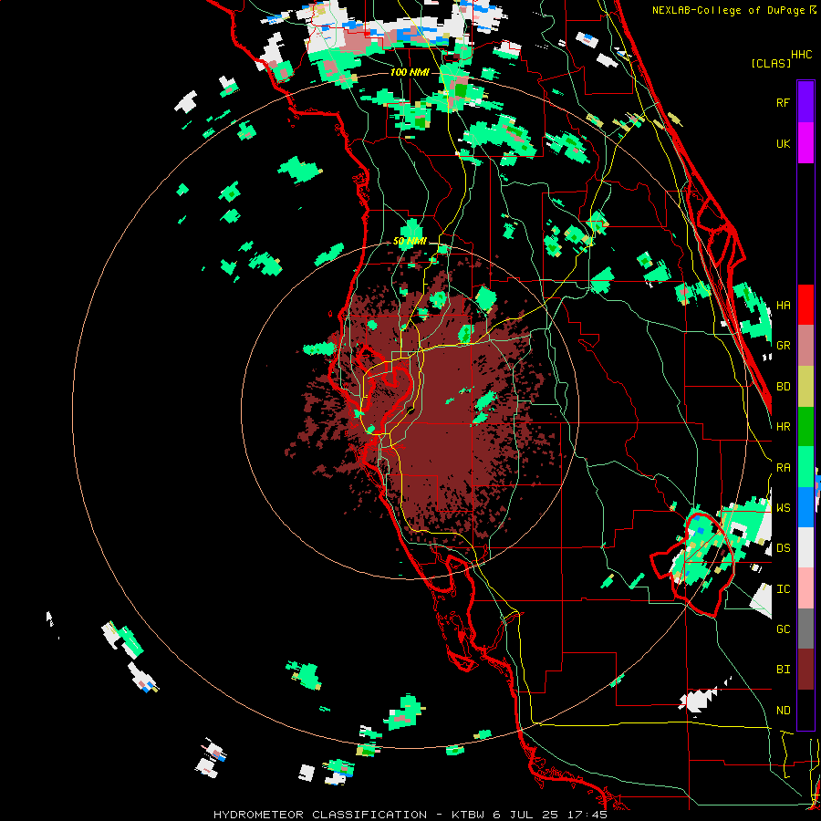Click the pale pink IC legend swatch

[x=805, y=588]
